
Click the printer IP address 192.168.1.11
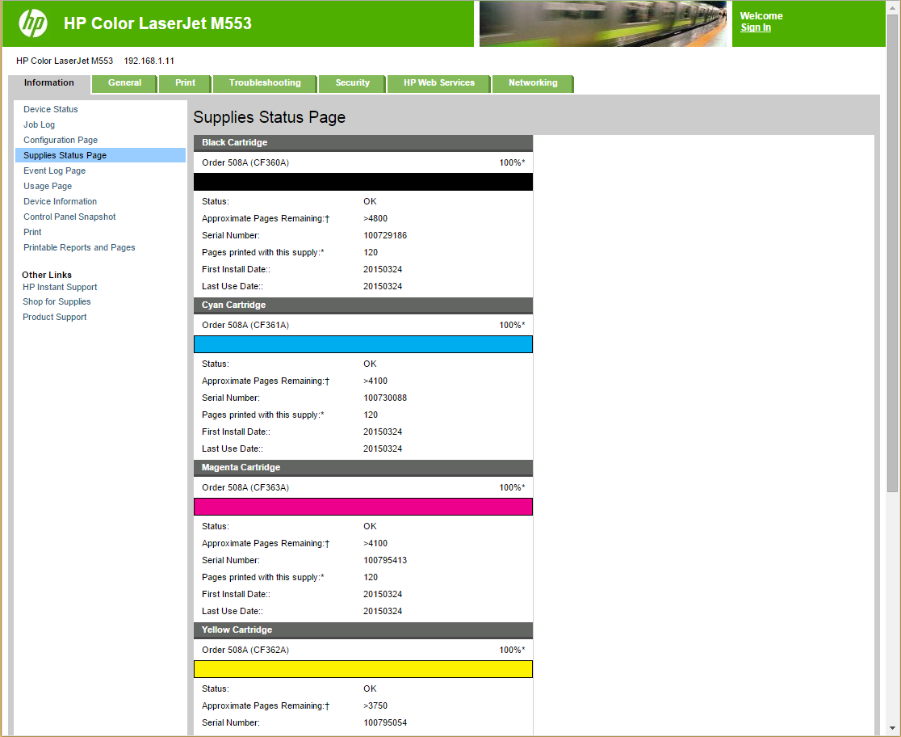point(149,61)
